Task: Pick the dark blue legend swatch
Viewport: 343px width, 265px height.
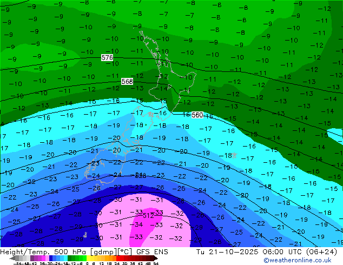Action: point(51,258)
